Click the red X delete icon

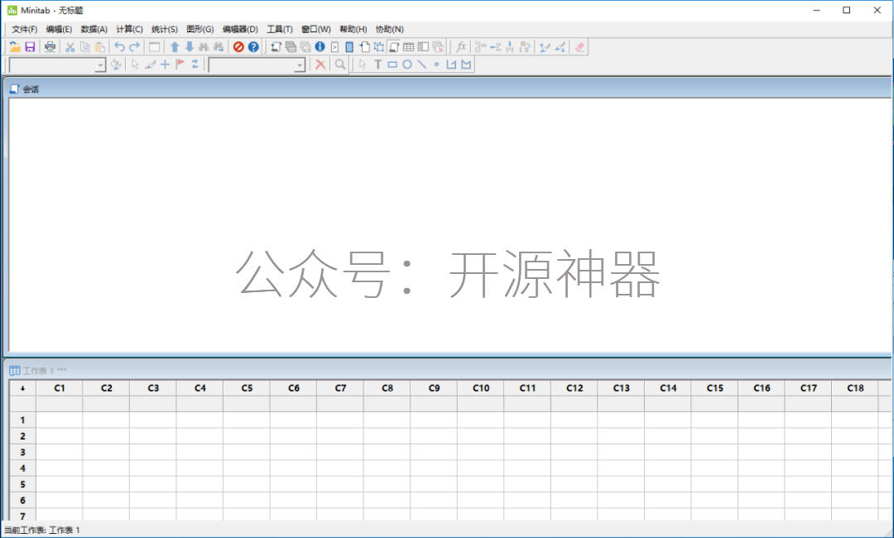pos(320,65)
